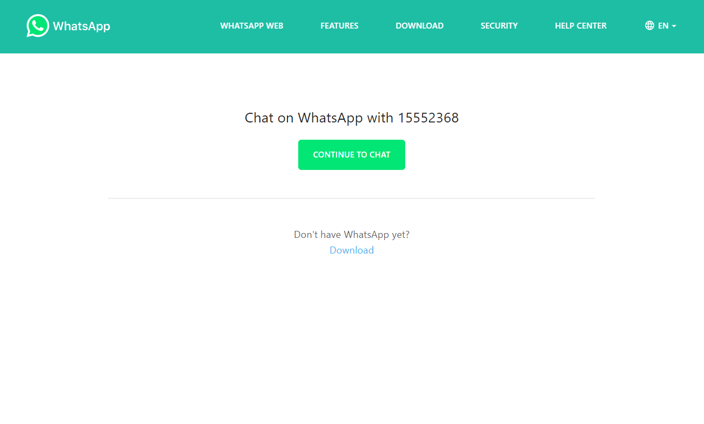Image resolution: width=704 pixels, height=424 pixels.
Task: Select the EN language label
Action: coord(663,26)
